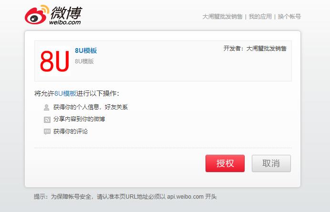Viewport: 330px width, 212px height.
Task: Click developer name 大闸蟹批发销售
Action: (x=267, y=49)
